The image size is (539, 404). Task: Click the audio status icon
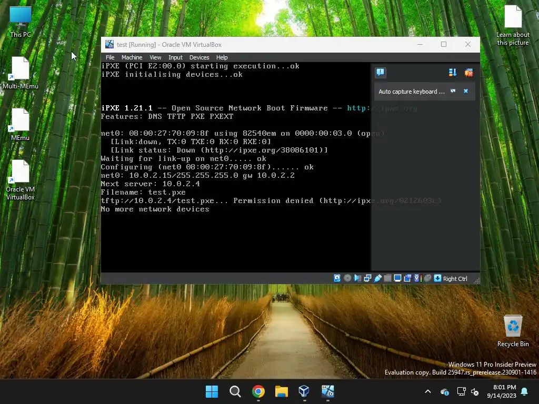[x=357, y=278]
